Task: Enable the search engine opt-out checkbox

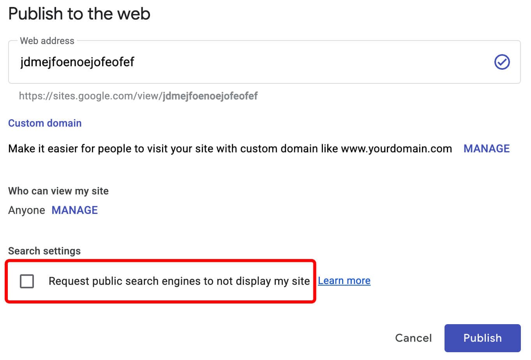Action: 27,281
